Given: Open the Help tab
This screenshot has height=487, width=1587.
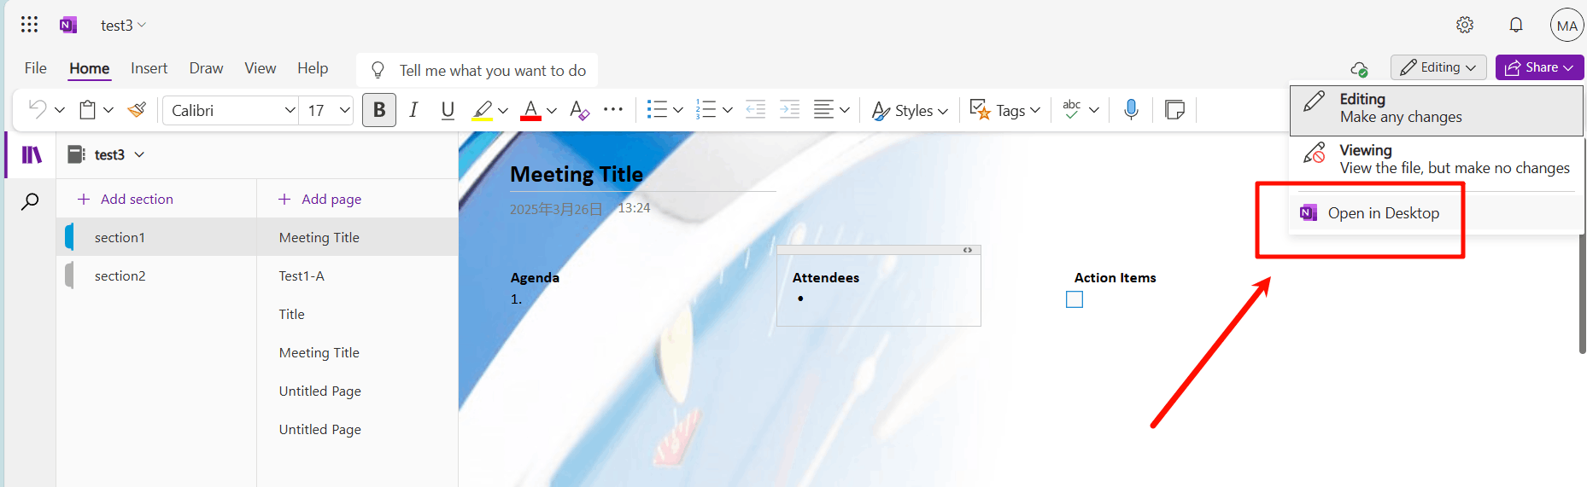Looking at the screenshot, I should point(313,68).
